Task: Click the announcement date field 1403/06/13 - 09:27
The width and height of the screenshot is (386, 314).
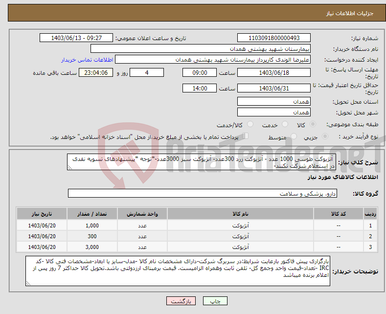Action: point(76,38)
